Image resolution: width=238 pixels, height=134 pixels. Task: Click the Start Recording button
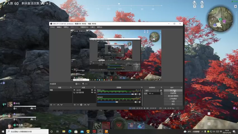point(173,93)
